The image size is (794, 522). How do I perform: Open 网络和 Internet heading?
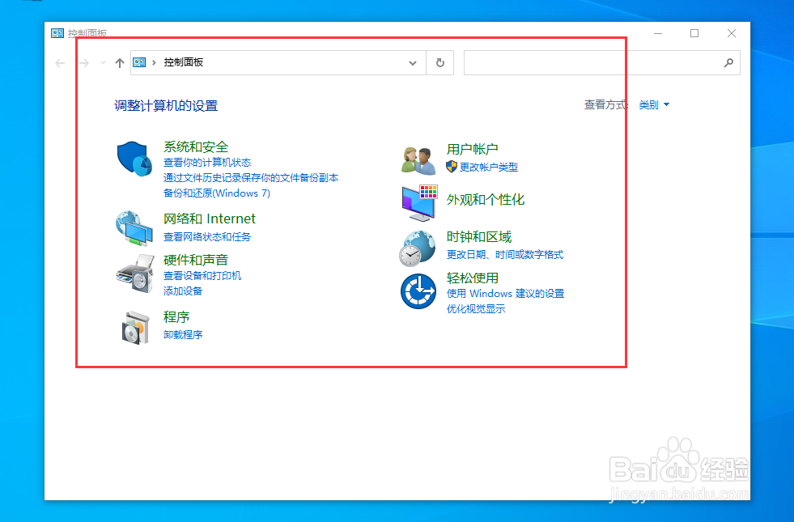pyautogui.click(x=209, y=219)
